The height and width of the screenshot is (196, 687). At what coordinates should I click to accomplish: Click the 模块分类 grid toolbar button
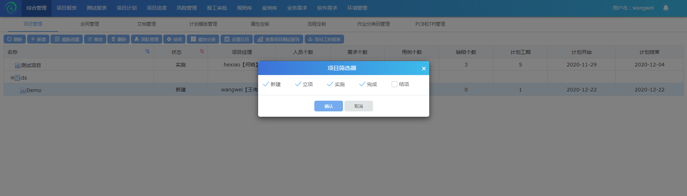pyautogui.click(x=203, y=39)
